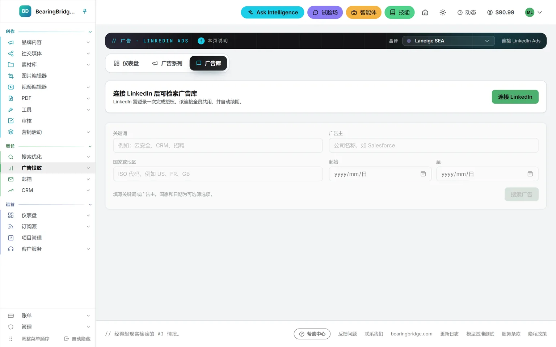The image size is (556, 347).
Task: Collapse the 运营 section
Action: pyautogui.click(x=90, y=205)
